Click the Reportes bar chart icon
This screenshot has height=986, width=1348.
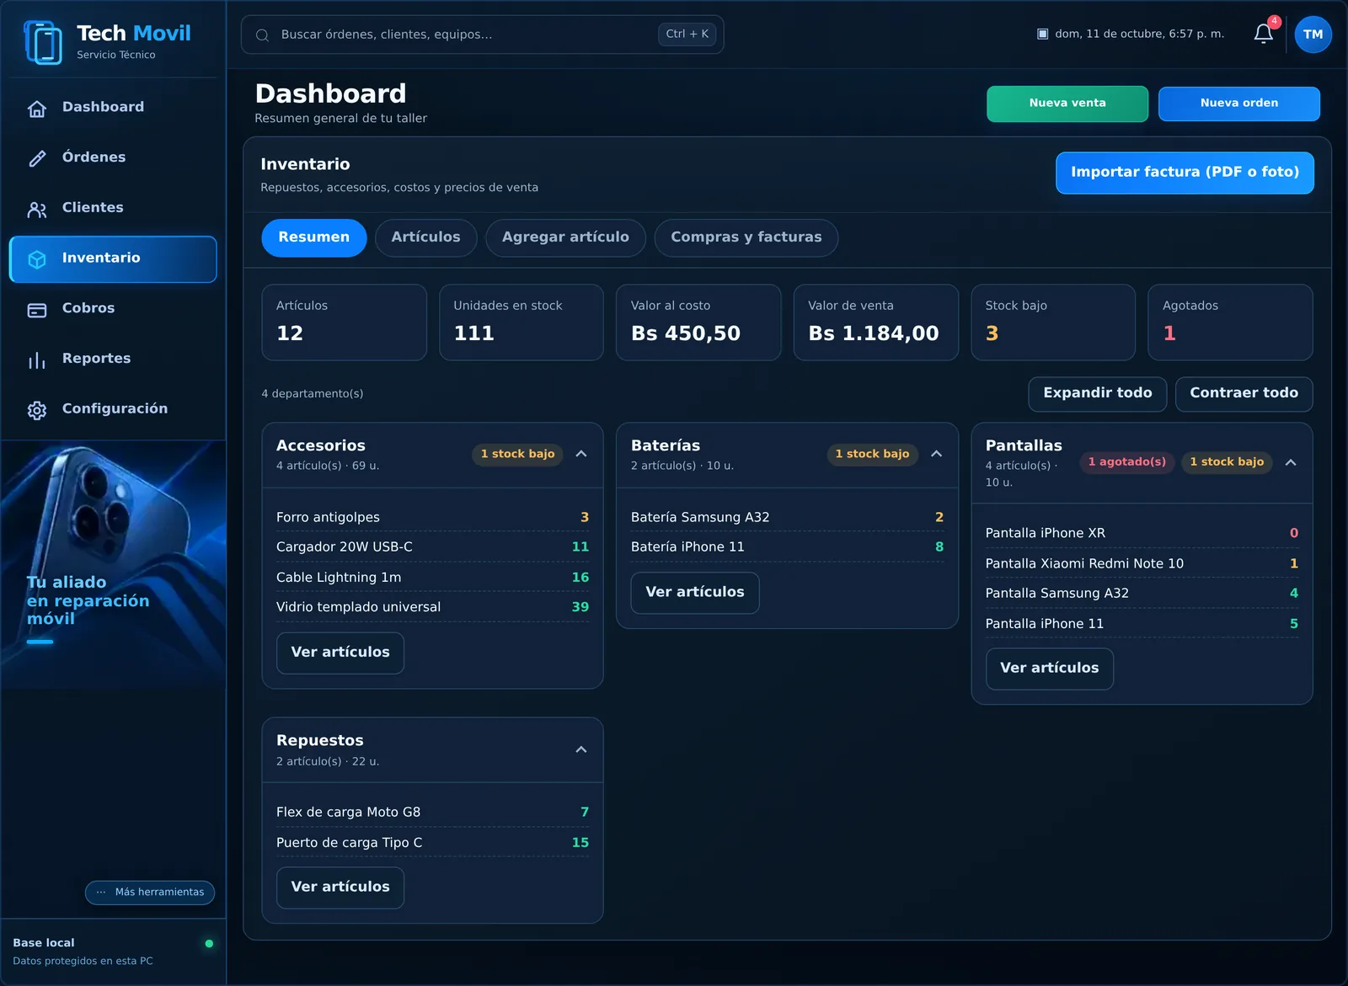37,360
